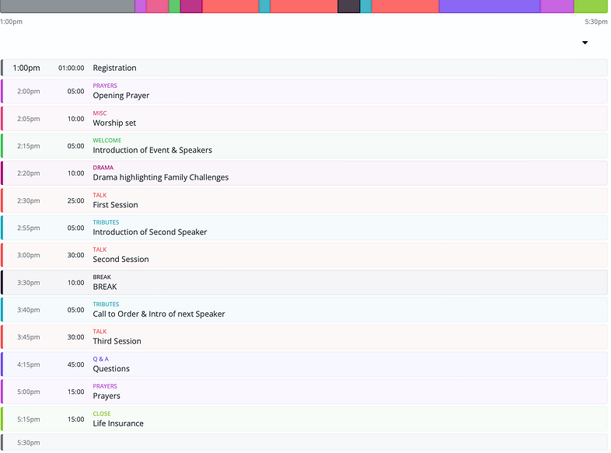Screen dimensions: 611x453
Task: Click the 2:20pm start time
Action: click(29, 173)
